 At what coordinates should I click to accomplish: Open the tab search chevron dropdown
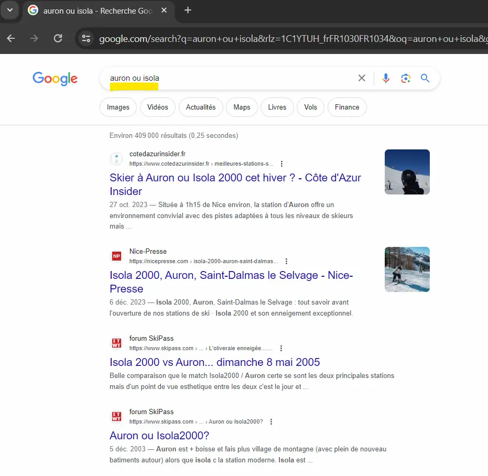click(x=10, y=10)
